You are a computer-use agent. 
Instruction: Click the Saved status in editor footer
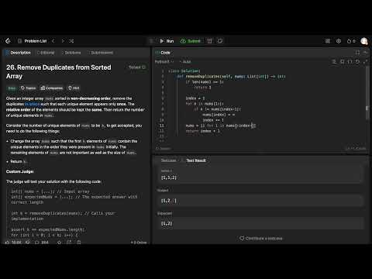164,149
